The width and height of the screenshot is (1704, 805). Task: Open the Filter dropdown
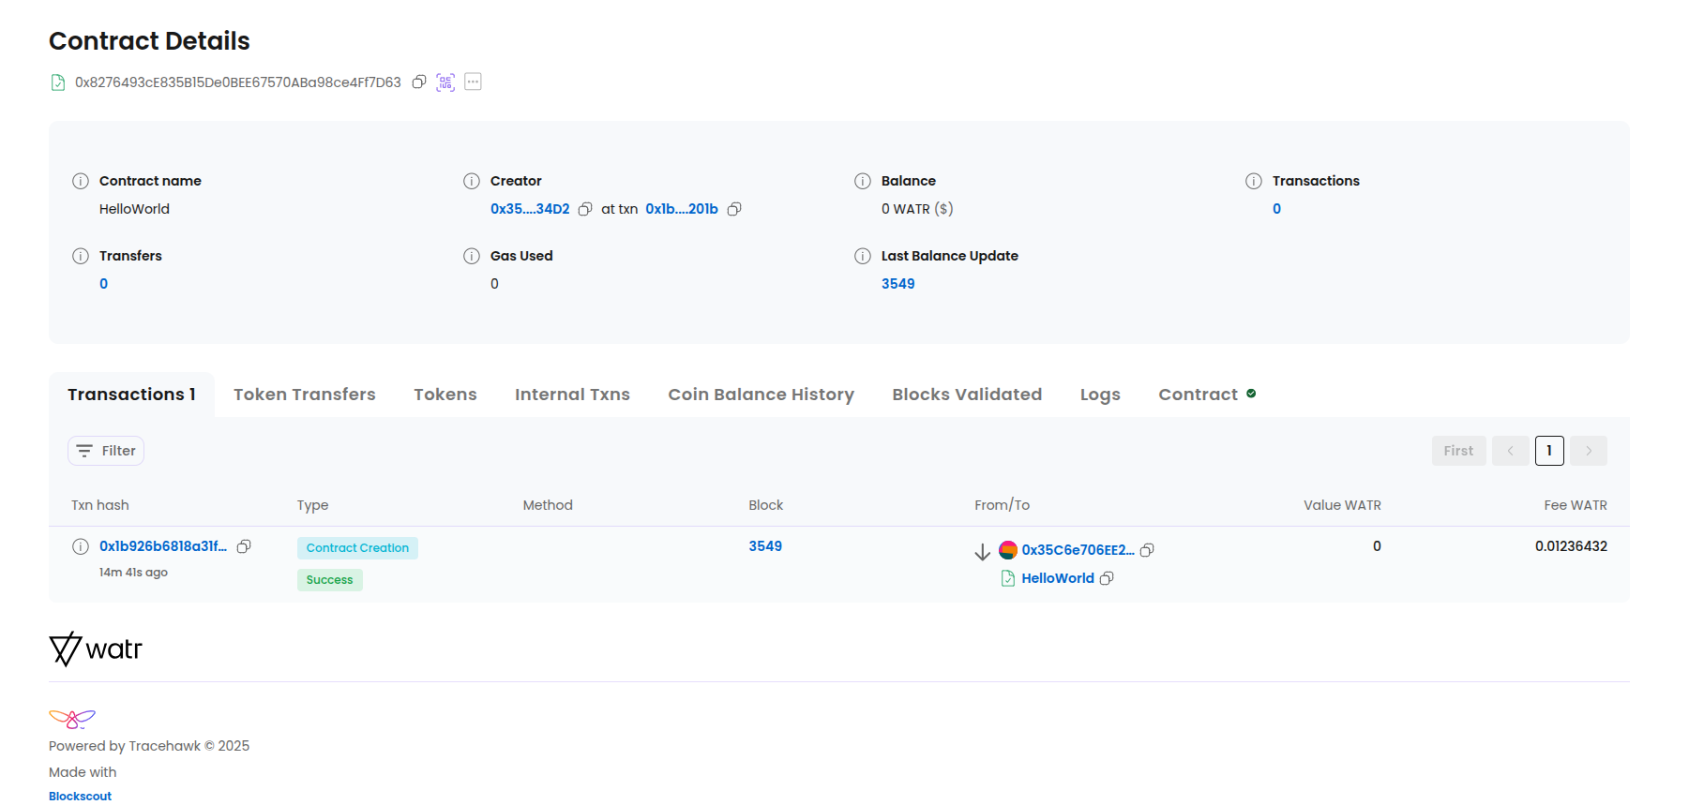click(x=106, y=451)
